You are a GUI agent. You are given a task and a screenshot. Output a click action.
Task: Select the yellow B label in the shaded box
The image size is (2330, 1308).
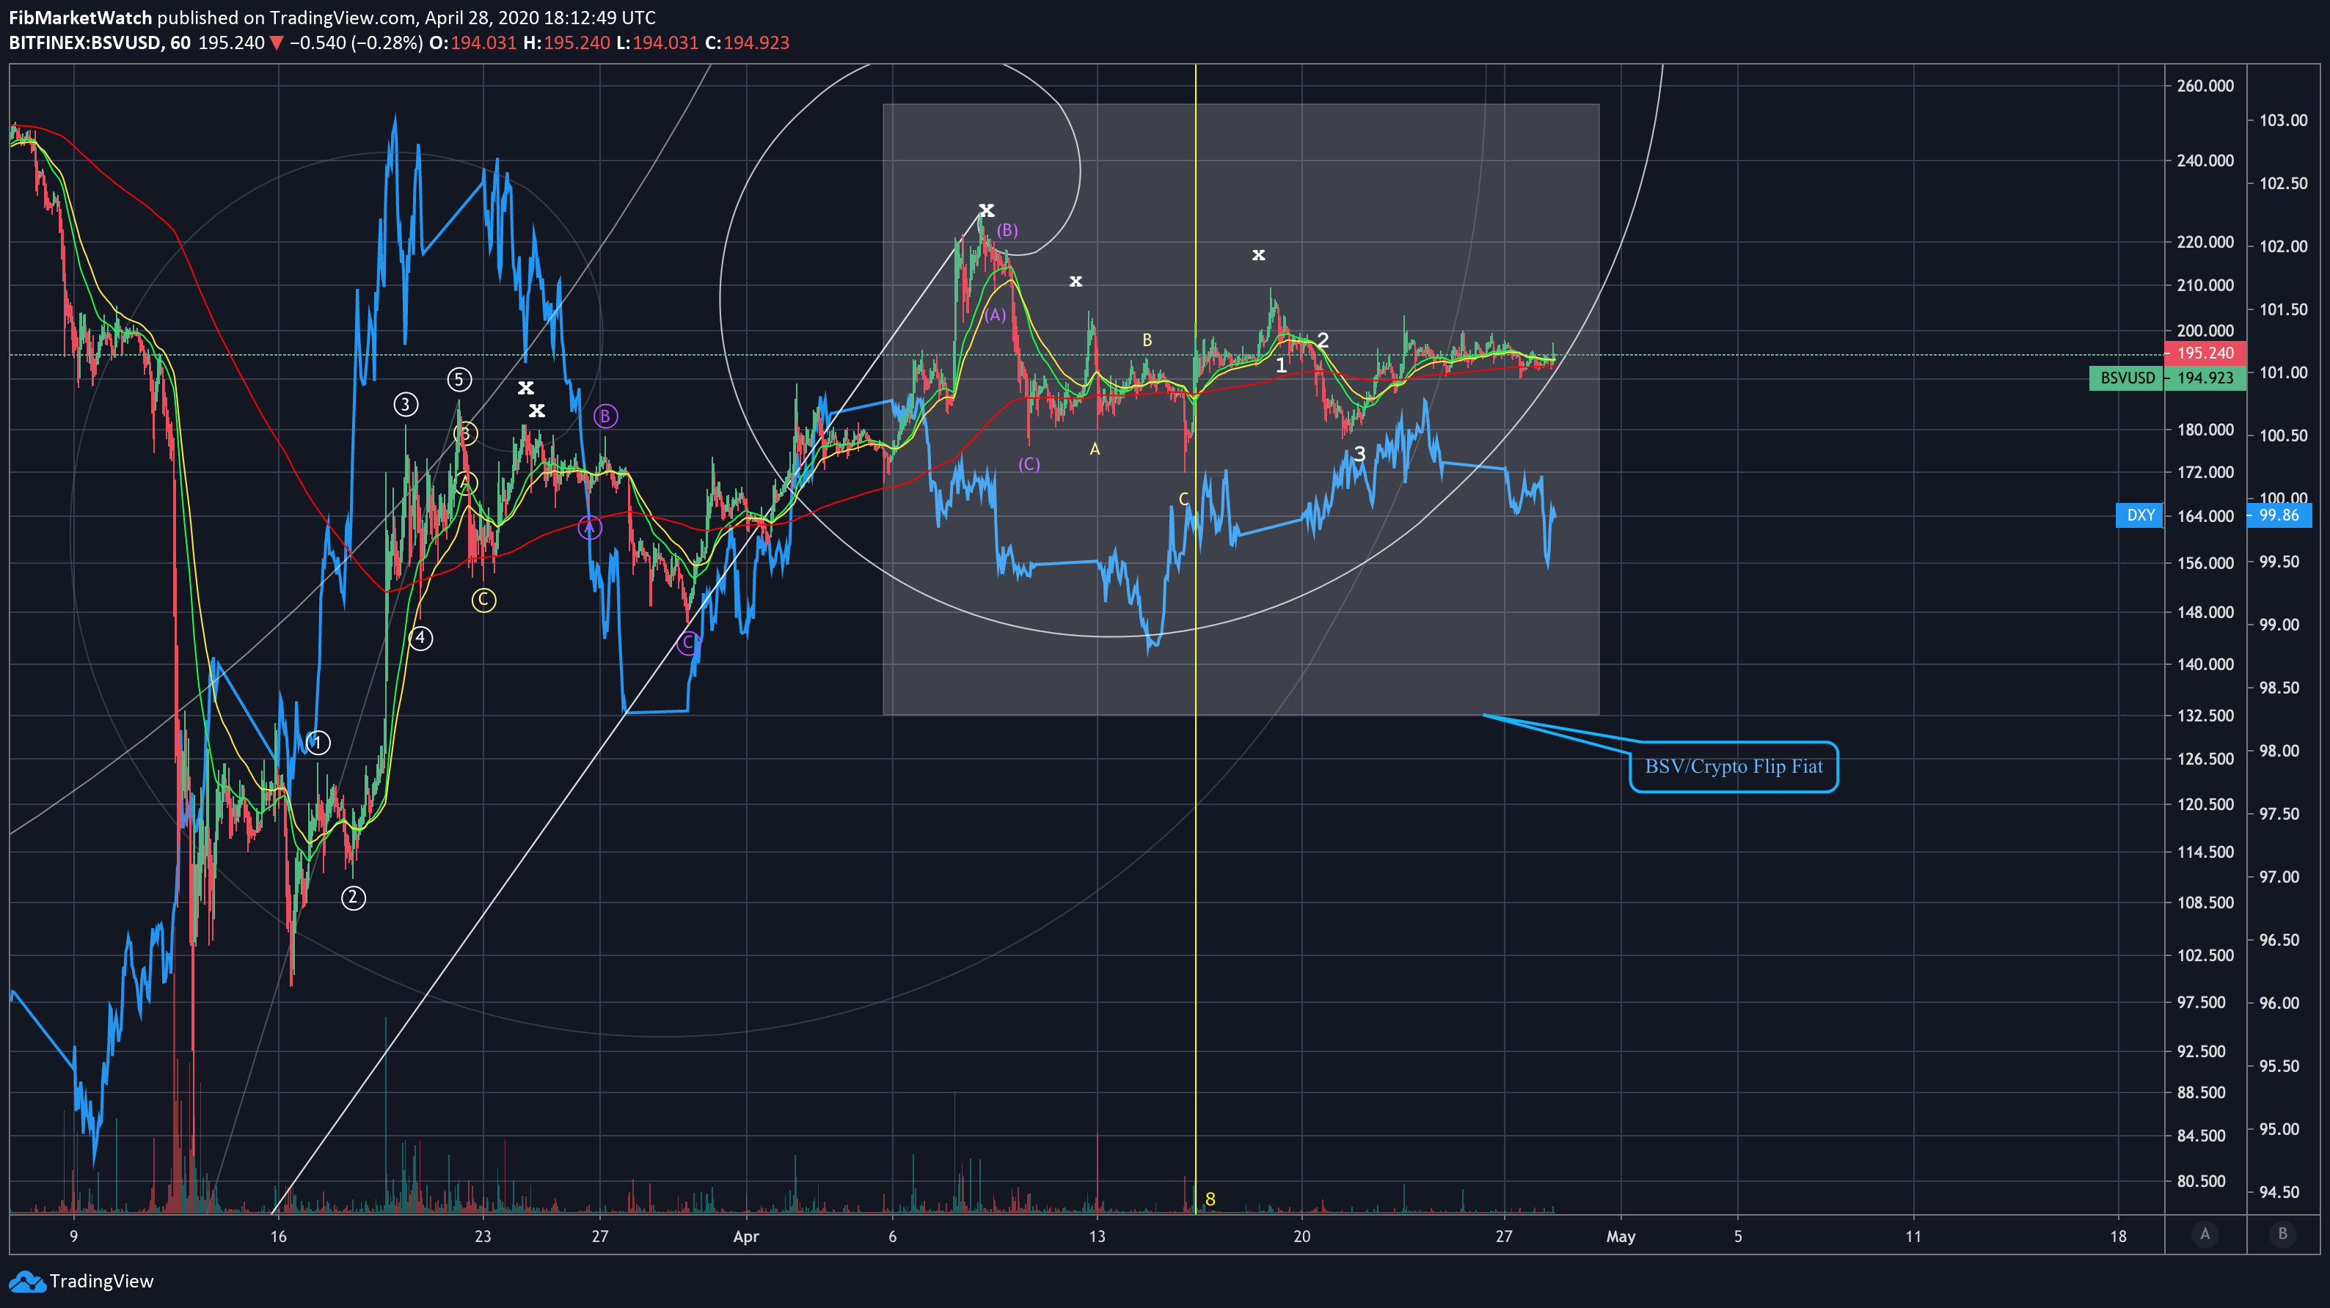coord(1147,340)
